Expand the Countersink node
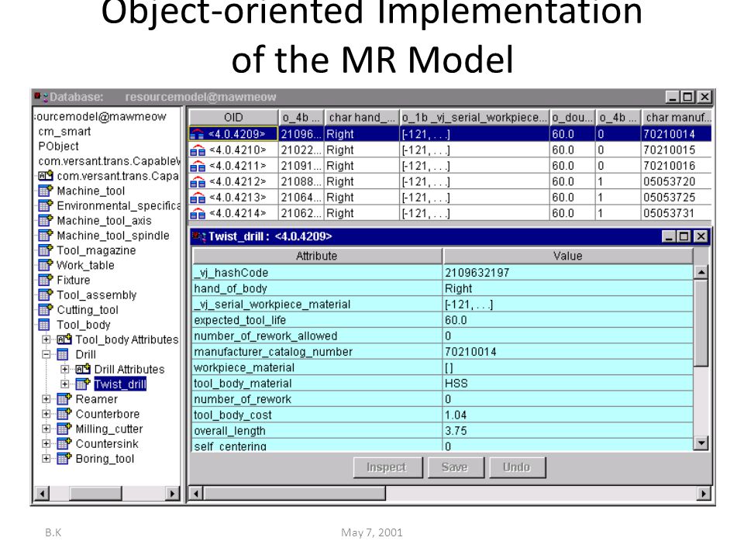 pos(46,443)
